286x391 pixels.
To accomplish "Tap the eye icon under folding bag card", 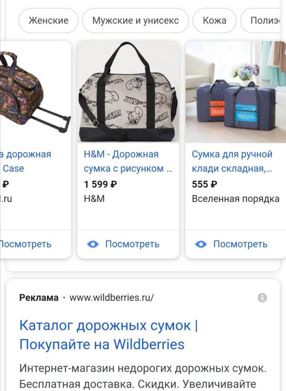I will point(201,244).
